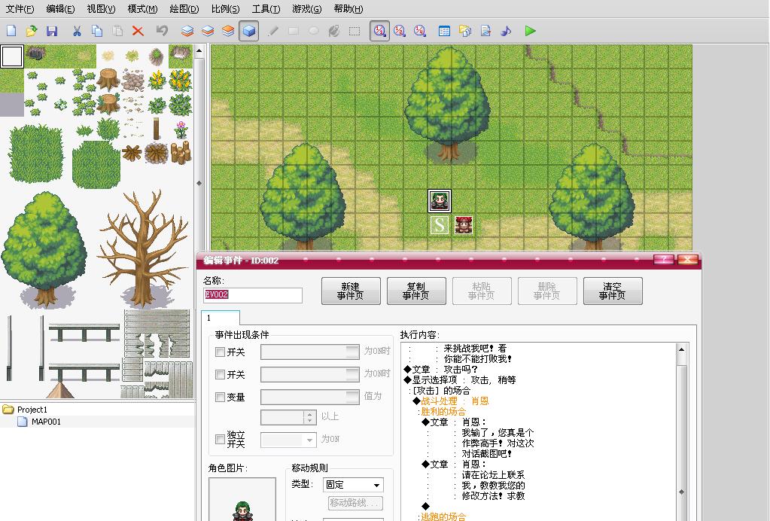Click the event list scrollbar up arrow
Viewport: 770px width, 521px height.
point(682,349)
